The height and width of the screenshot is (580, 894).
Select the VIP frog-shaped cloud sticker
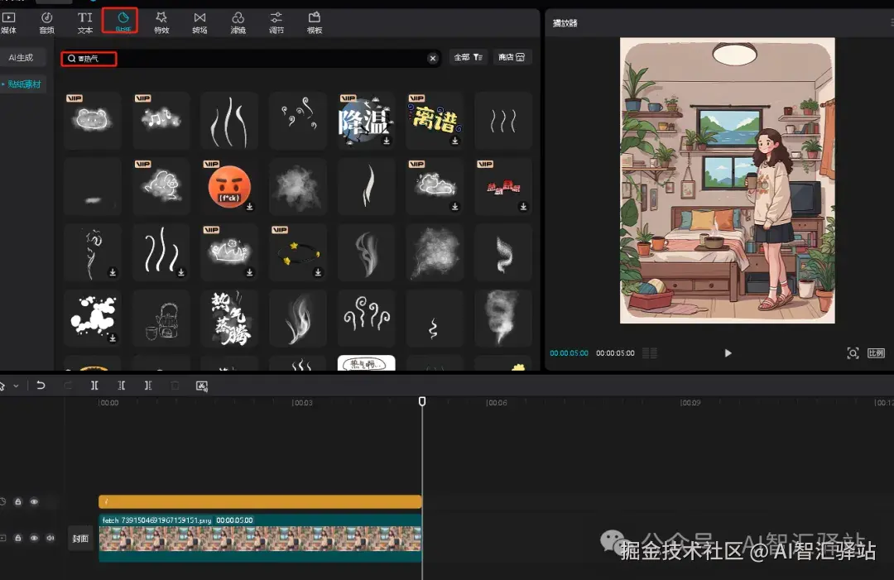click(x=93, y=121)
